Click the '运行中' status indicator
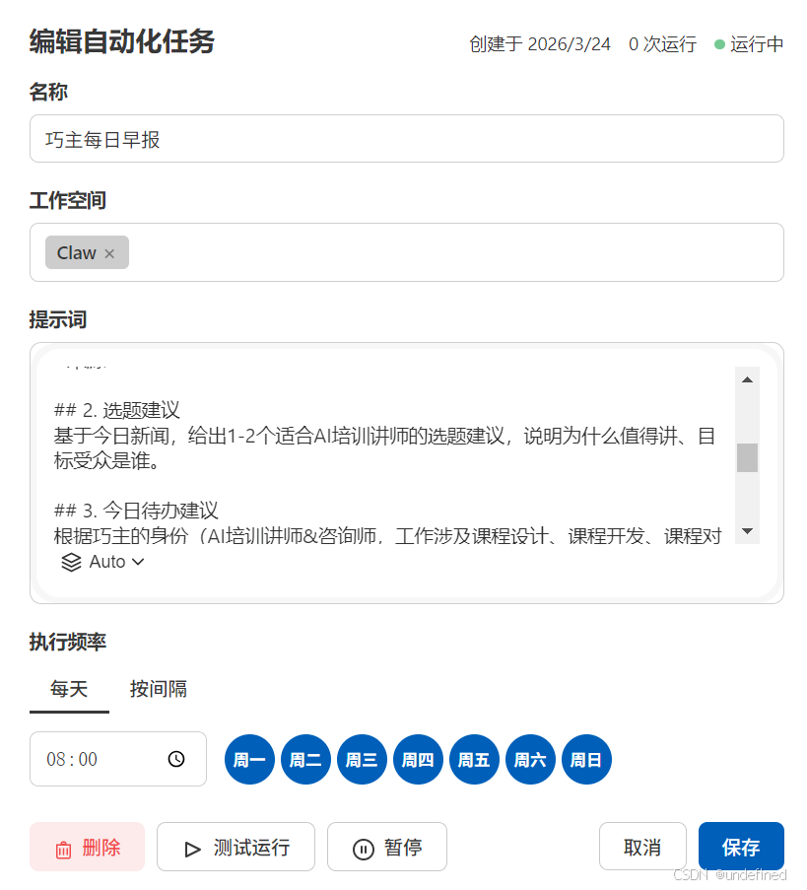 (749, 44)
